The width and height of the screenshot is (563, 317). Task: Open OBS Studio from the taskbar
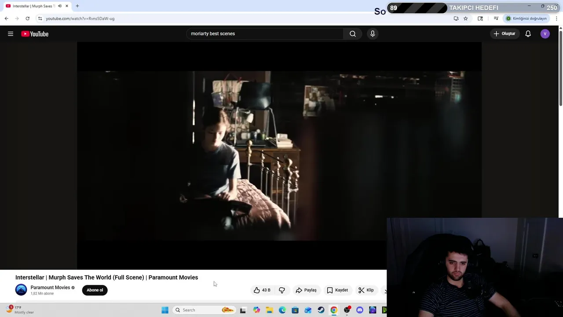[x=347, y=310]
